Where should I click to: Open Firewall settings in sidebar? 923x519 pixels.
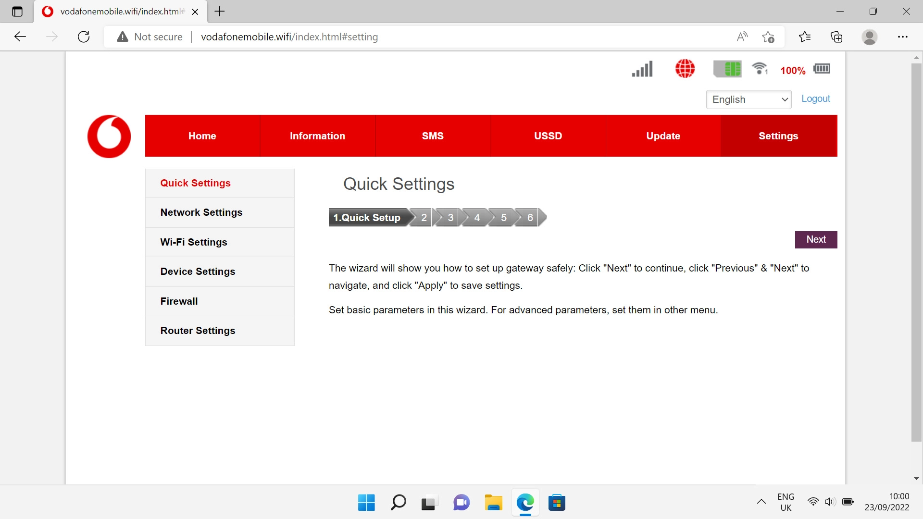click(179, 301)
